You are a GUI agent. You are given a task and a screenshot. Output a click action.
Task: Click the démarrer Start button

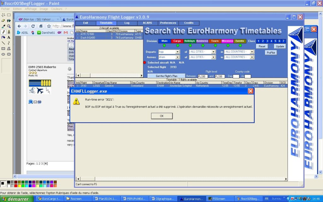pyautogui.click(x=16, y=199)
